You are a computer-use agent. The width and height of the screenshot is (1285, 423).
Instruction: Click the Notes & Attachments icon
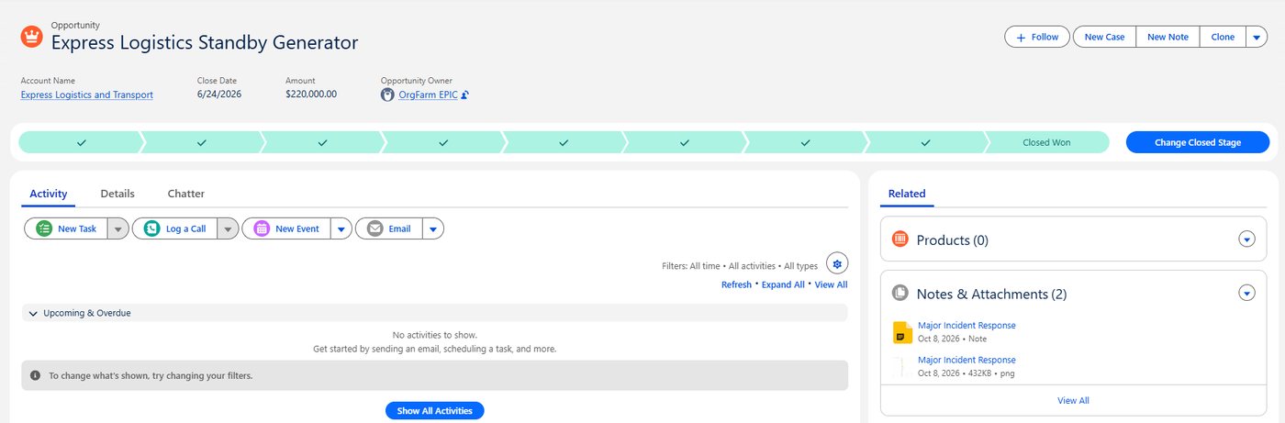[900, 294]
